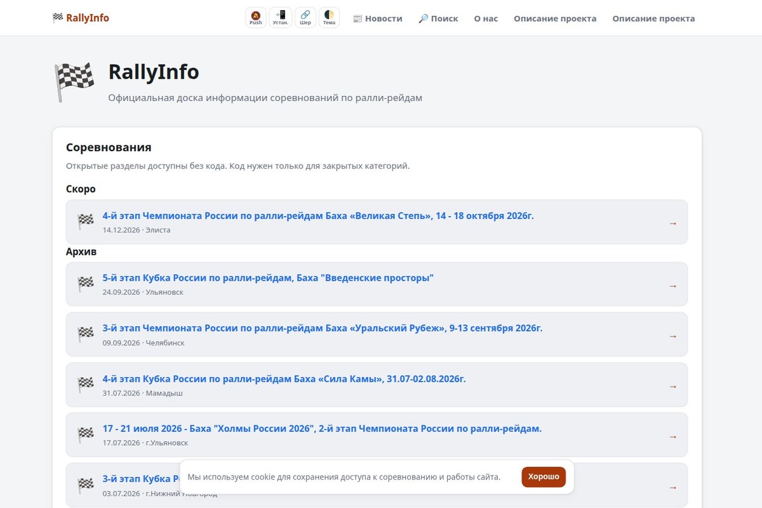This screenshot has width=762, height=508.
Task: Click the Устан. install app icon
Action: pyautogui.click(x=281, y=18)
